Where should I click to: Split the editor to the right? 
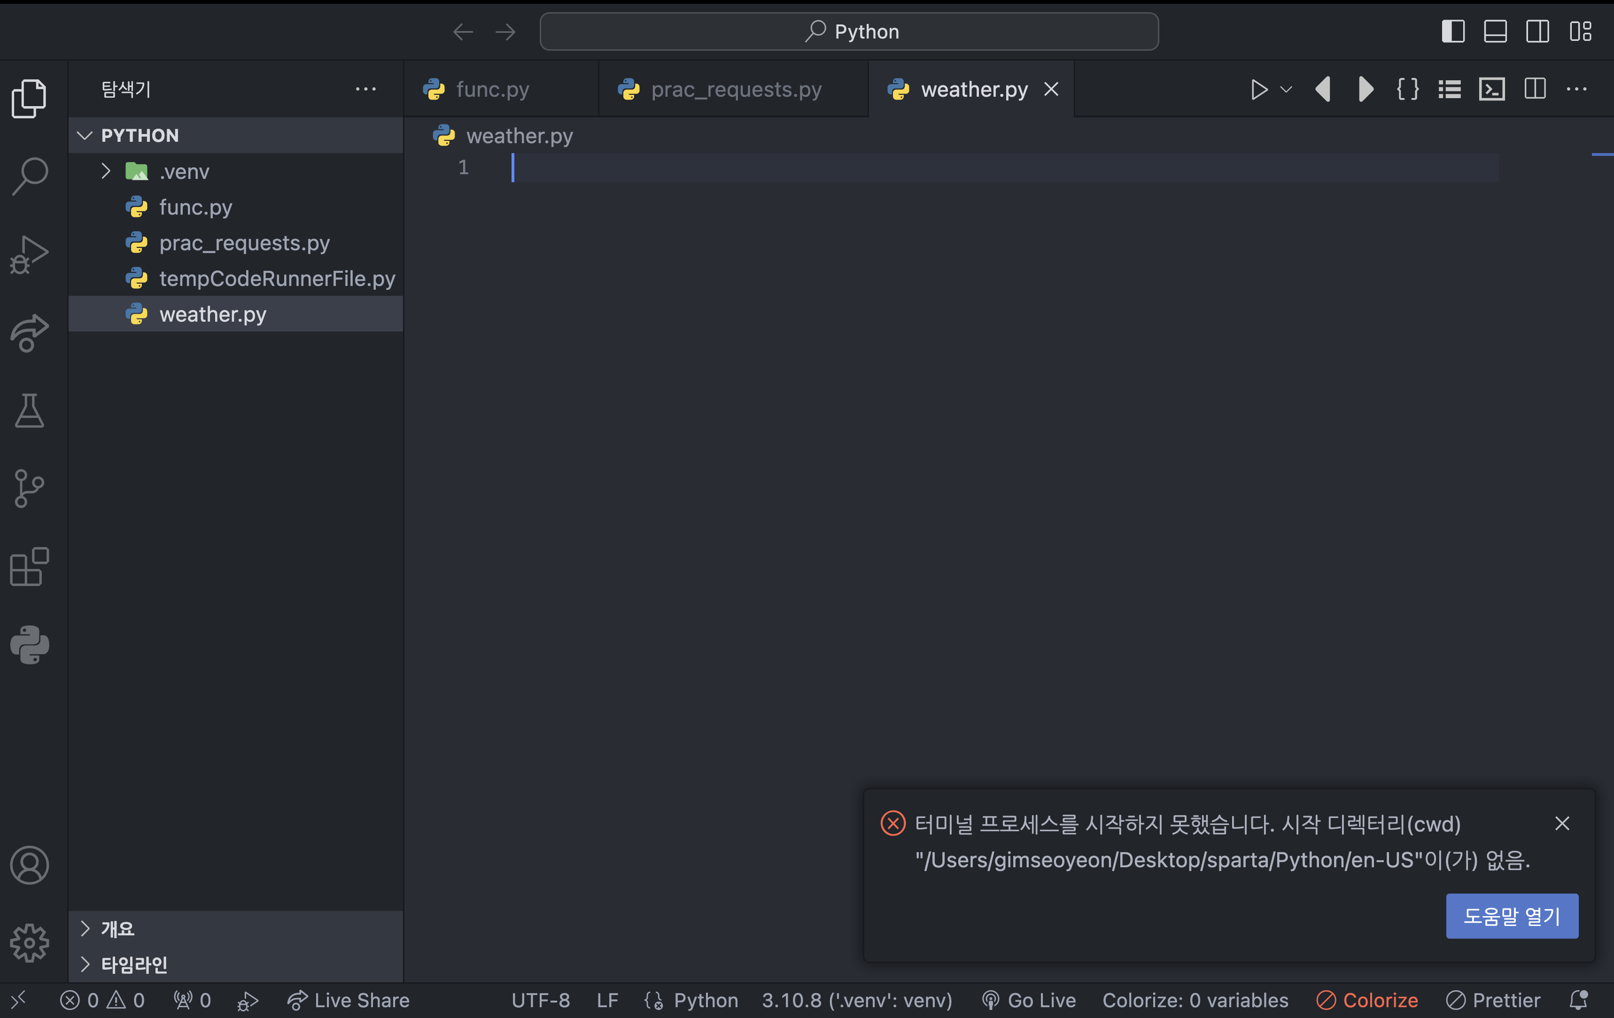1534,89
